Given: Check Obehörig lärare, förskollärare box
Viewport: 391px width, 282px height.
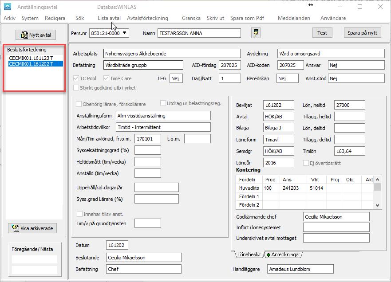Looking at the screenshot, I should coord(79,104).
